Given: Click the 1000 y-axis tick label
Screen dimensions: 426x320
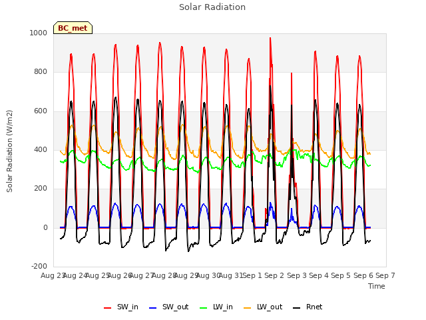Looking at the screenshot, I should click(39, 33).
